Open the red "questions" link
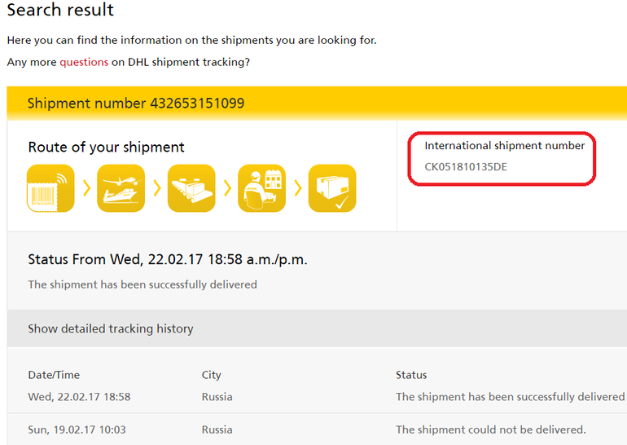The image size is (627, 445). (84, 62)
